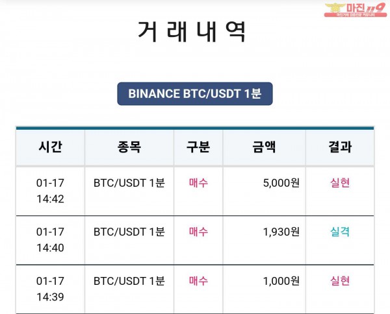This screenshot has height=314, width=390.
Task: Click 실현 result in the 14:39 row
Action: pos(340,281)
